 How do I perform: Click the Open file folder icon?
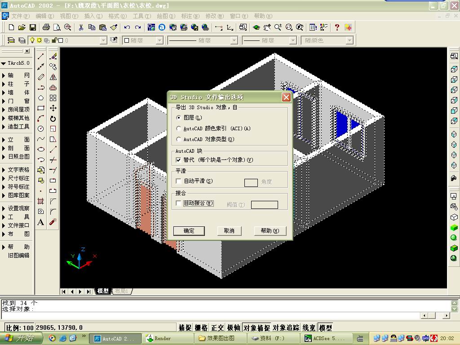(22, 27)
